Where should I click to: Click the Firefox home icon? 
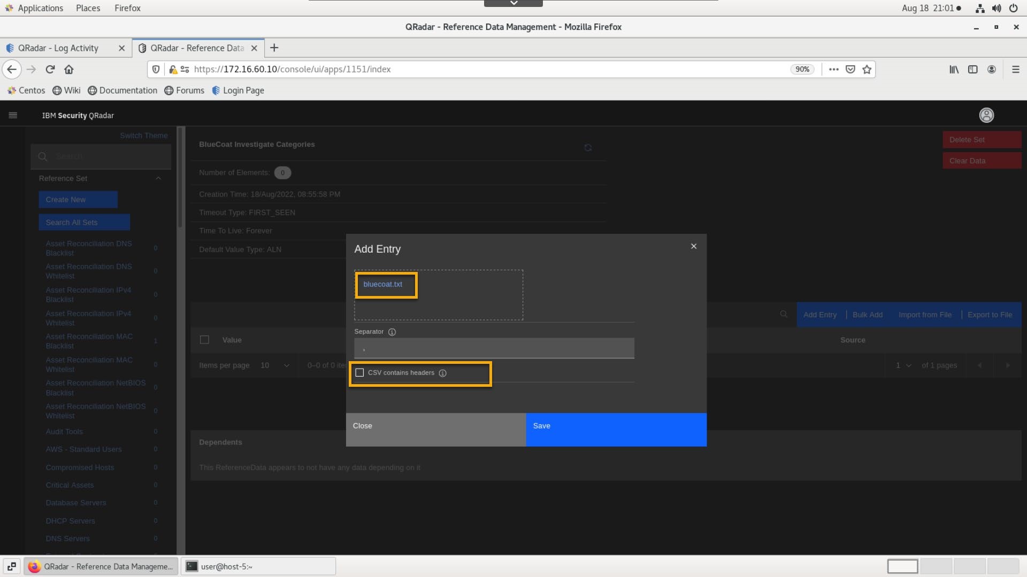click(x=69, y=69)
